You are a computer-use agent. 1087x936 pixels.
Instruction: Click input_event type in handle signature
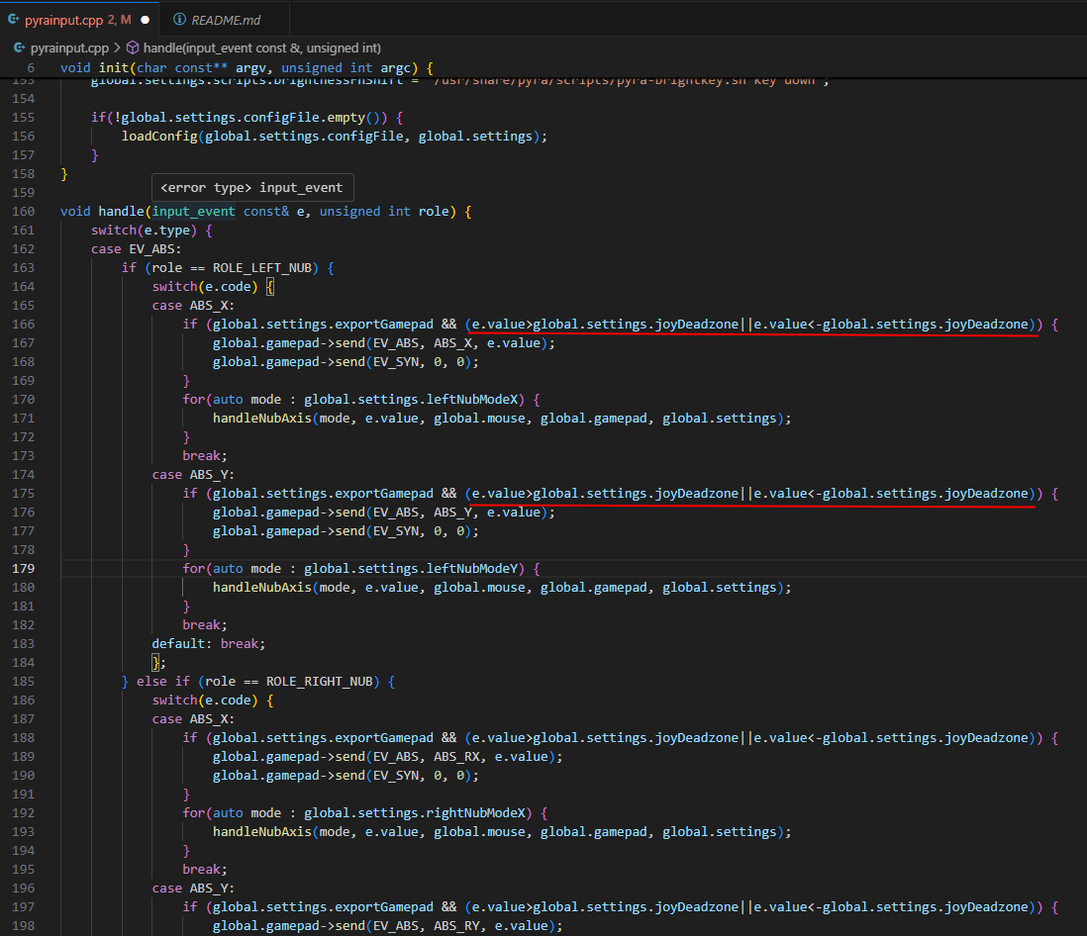coord(194,211)
